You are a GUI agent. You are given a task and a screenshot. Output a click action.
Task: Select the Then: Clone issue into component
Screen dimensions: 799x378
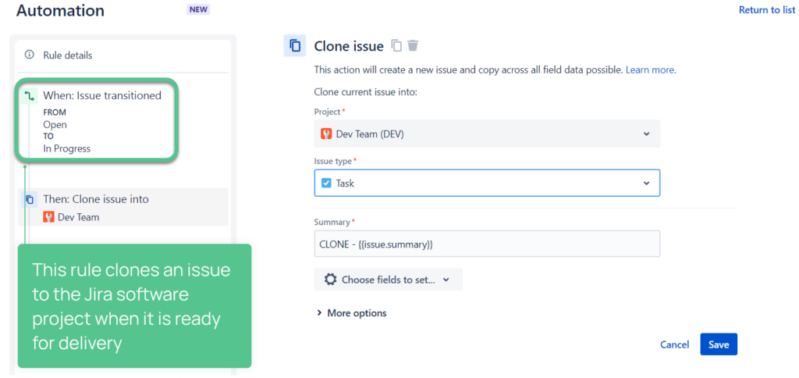(123, 207)
